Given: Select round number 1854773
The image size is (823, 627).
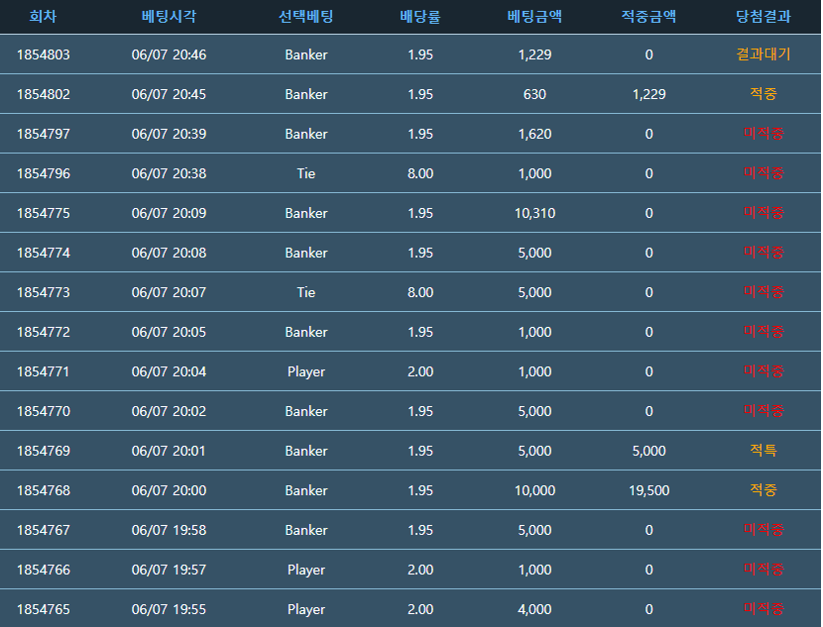Looking at the screenshot, I should click(43, 292).
